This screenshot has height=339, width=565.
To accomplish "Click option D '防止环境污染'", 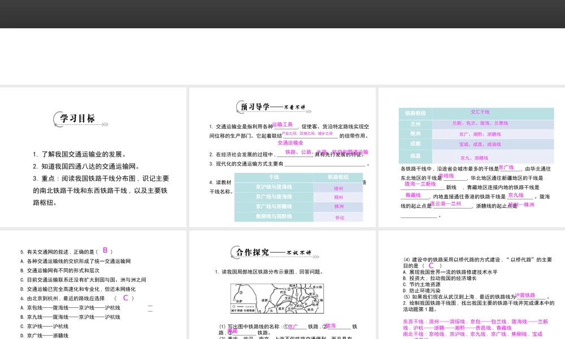I will pos(421,291).
